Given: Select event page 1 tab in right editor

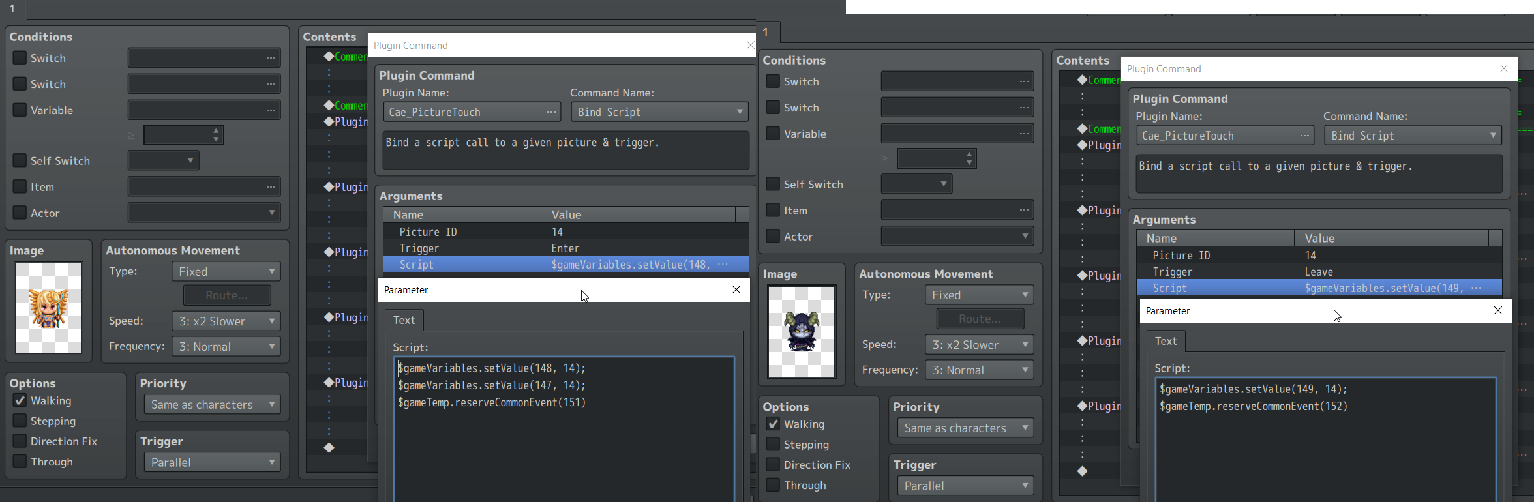Looking at the screenshot, I should [x=766, y=31].
